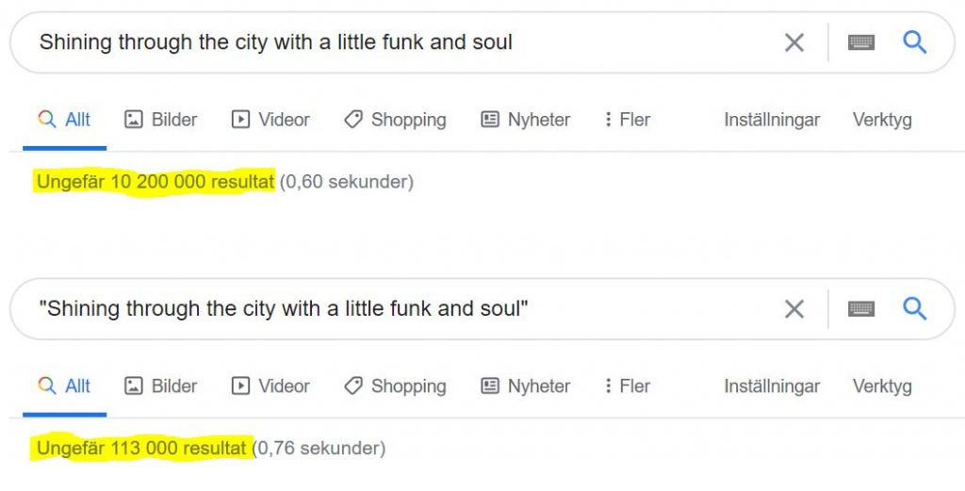Select Shopping tab in top results
The image size is (965, 491).
pos(395,120)
